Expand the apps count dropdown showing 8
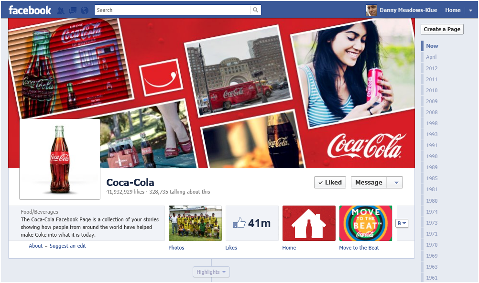This screenshot has width=479, height=283. tap(402, 223)
